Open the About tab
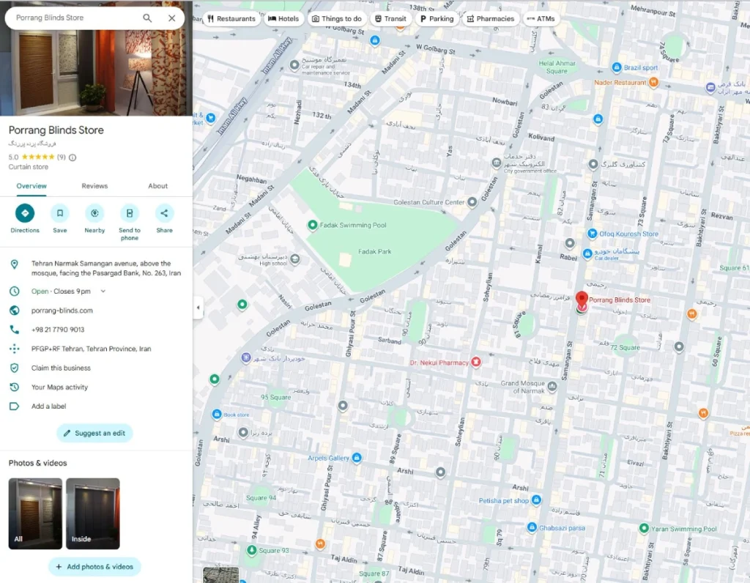This screenshot has height=583, width=750. point(157,186)
